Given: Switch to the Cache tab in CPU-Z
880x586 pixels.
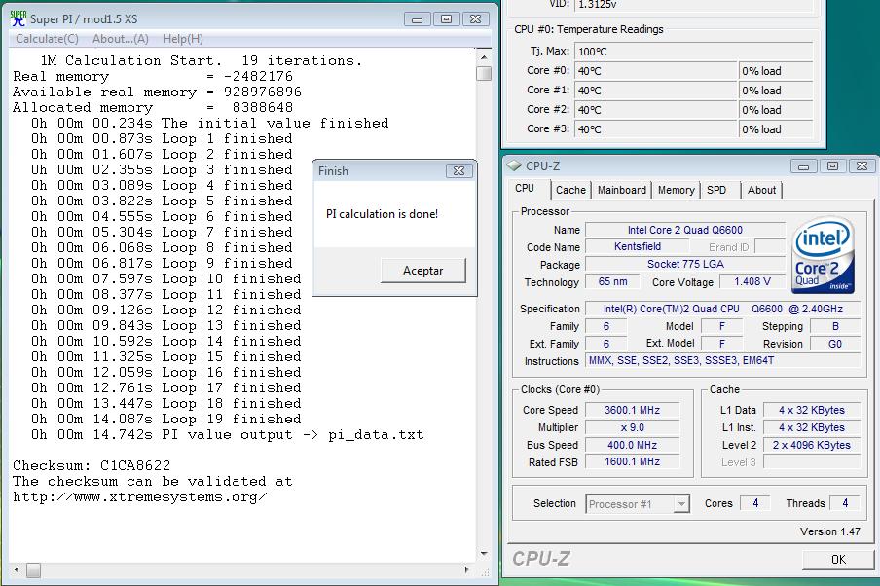Looking at the screenshot, I should pos(570,190).
